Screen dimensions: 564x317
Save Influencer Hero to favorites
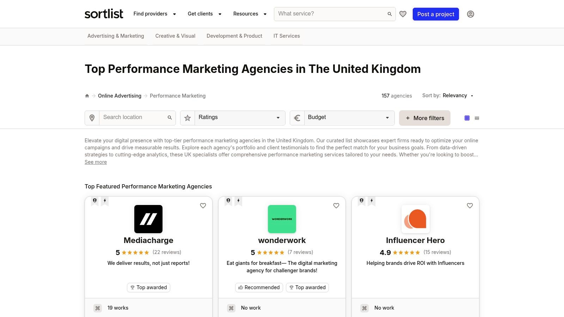[x=470, y=206]
